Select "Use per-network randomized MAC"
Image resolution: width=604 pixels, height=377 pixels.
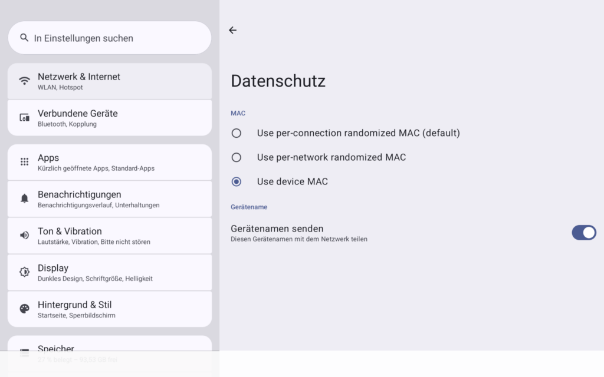237,157
